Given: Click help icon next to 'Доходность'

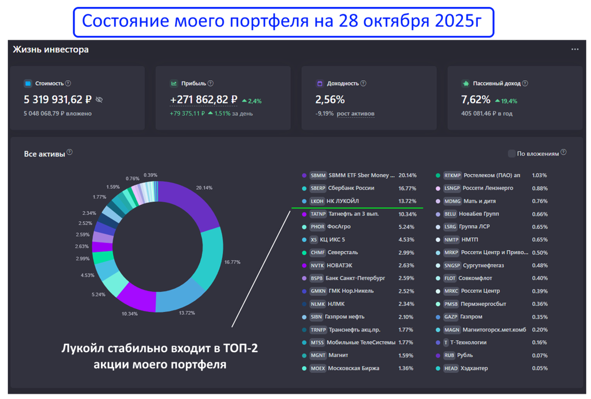Looking at the screenshot, I should tap(363, 84).
